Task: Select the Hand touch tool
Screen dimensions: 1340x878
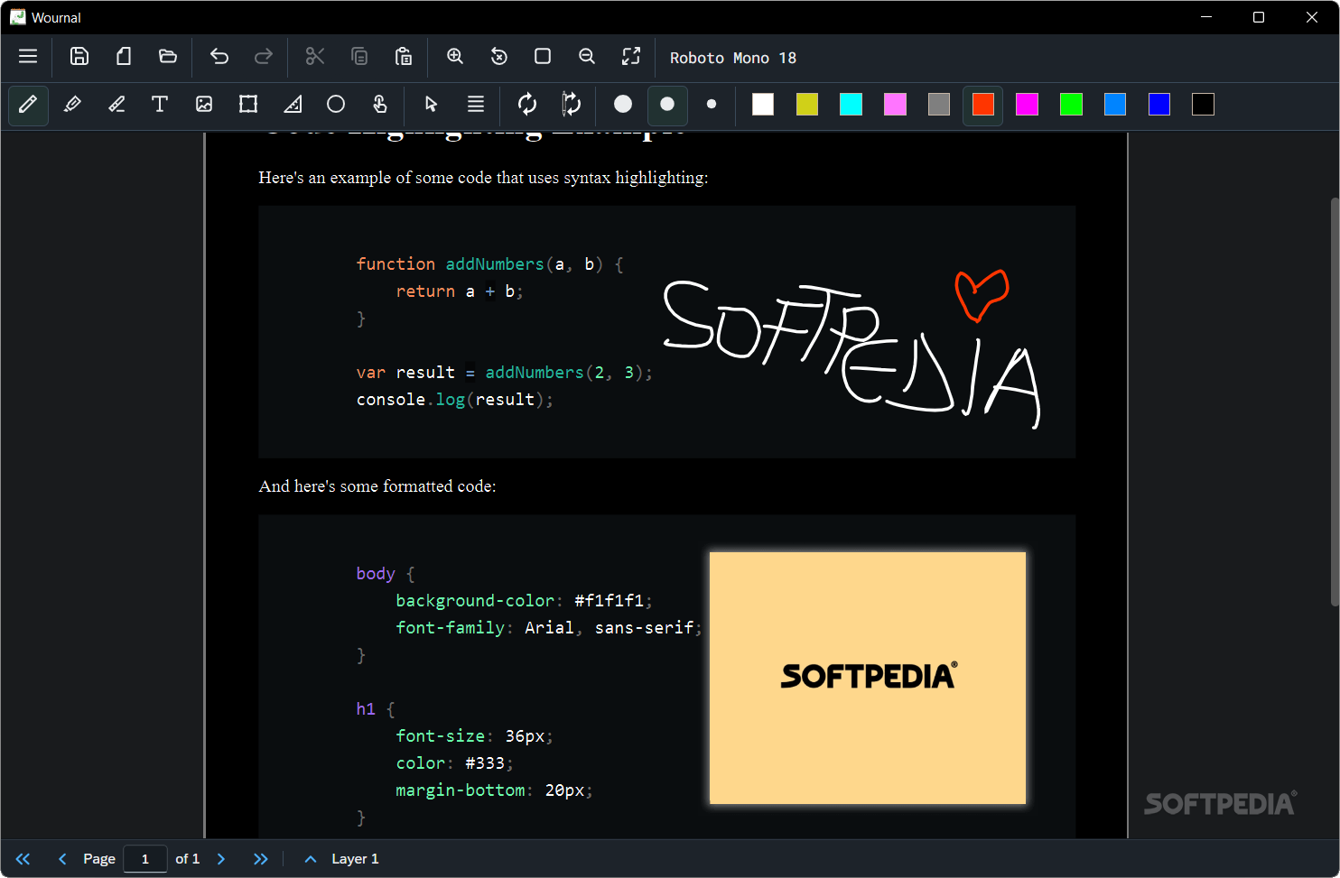Action: [380, 105]
